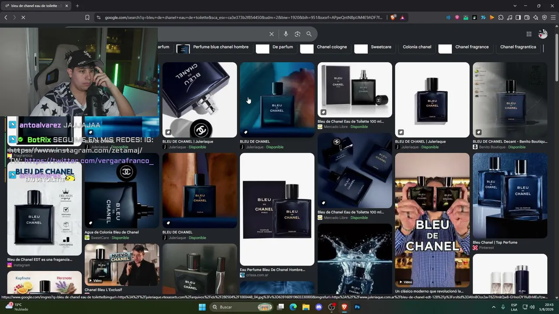Open the water splash perfume image
This screenshot has width=559, height=314.
(x=355, y=260)
